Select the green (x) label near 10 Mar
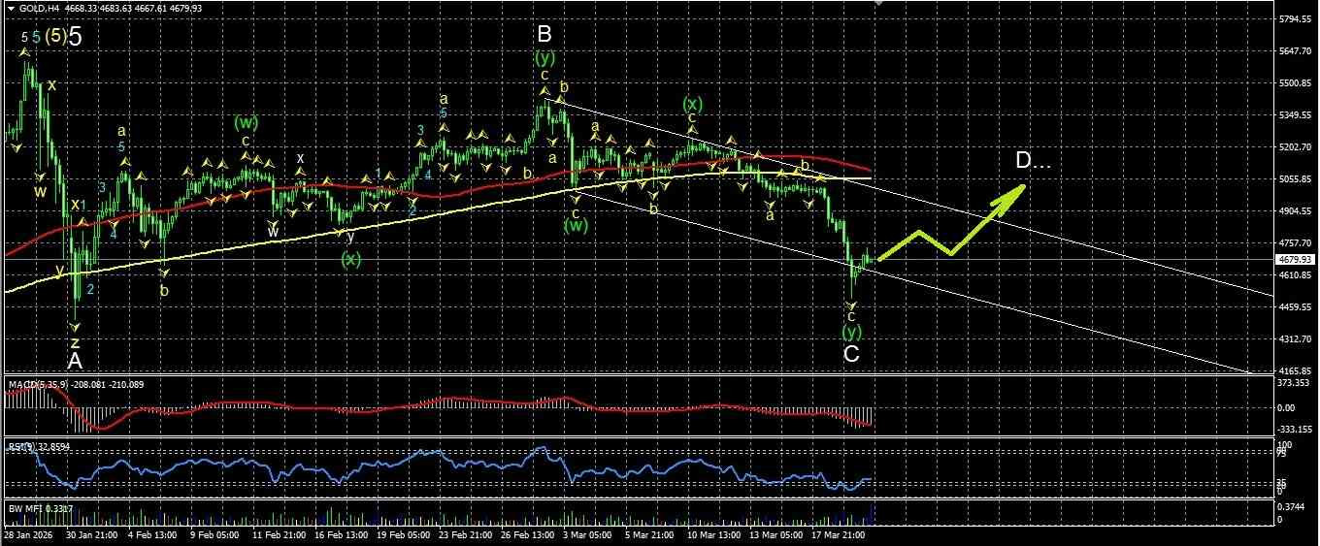 click(x=692, y=103)
